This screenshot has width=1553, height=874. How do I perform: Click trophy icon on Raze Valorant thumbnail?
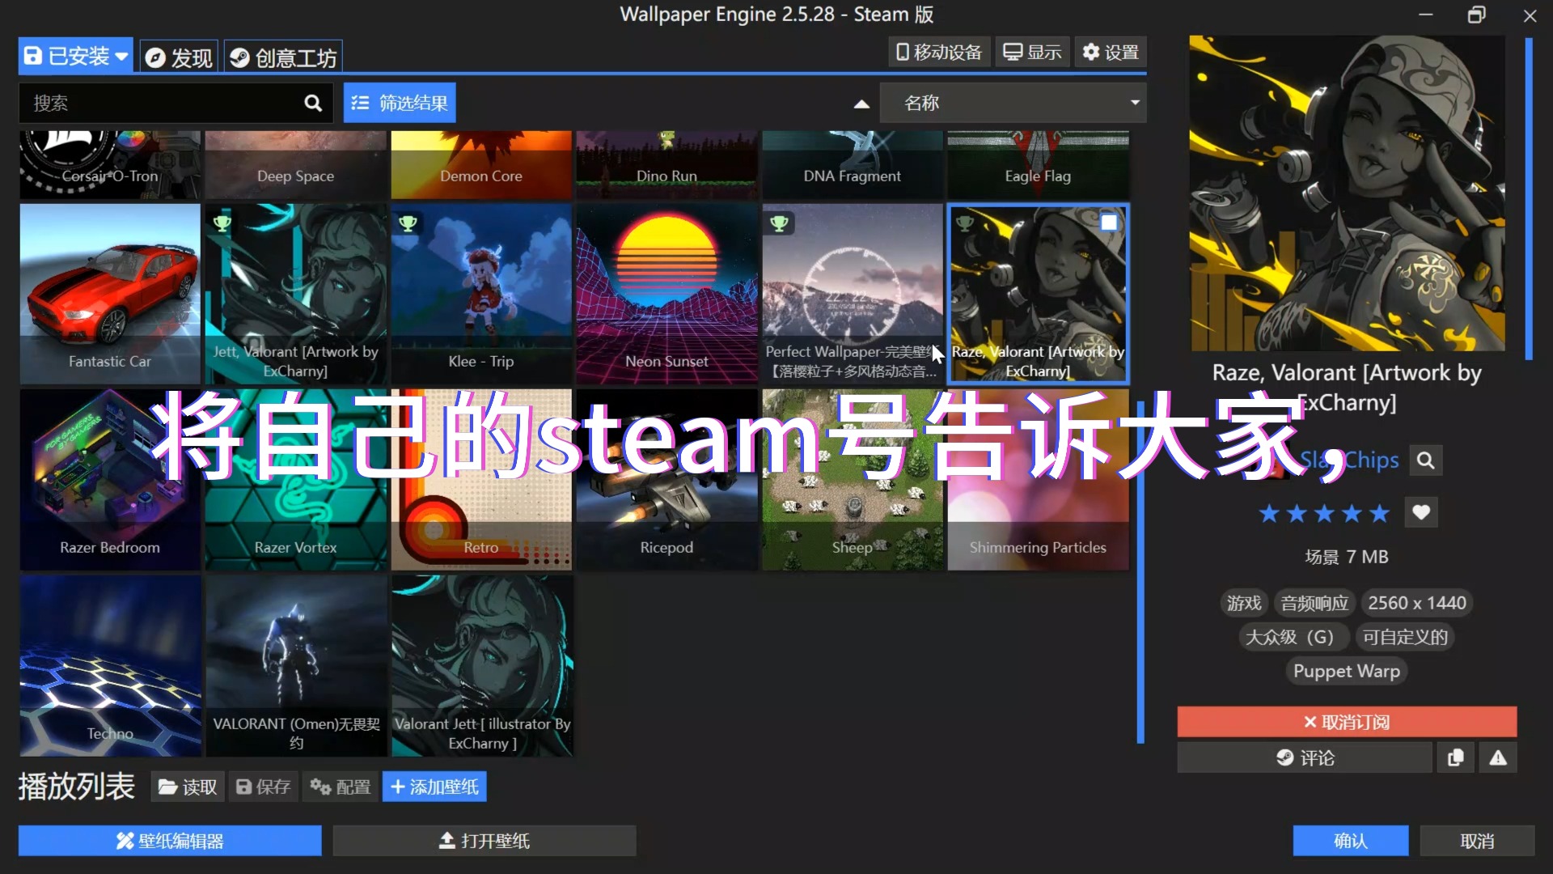coord(964,222)
